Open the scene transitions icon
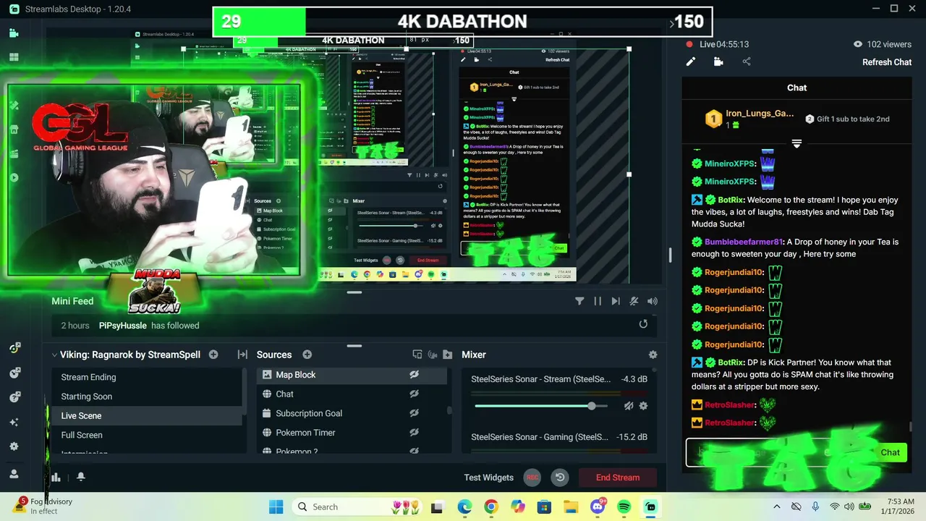The image size is (926, 521). [242, 355]
